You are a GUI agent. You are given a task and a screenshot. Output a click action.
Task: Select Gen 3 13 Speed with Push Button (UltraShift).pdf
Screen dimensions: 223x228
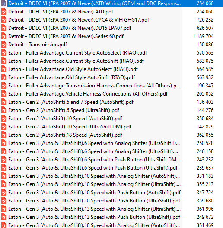[94, 217]
